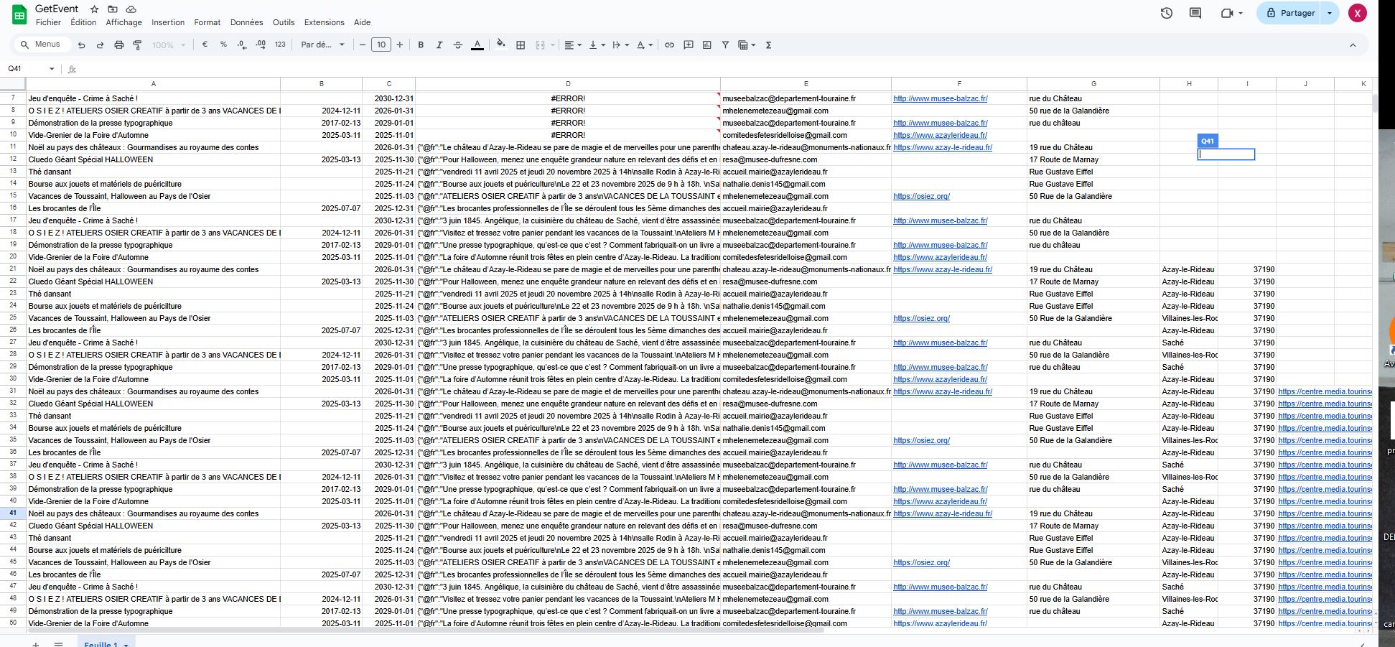Select the paint format tool
The width and height of the screenshot is (1395, 647).
(x=138, y=45)
